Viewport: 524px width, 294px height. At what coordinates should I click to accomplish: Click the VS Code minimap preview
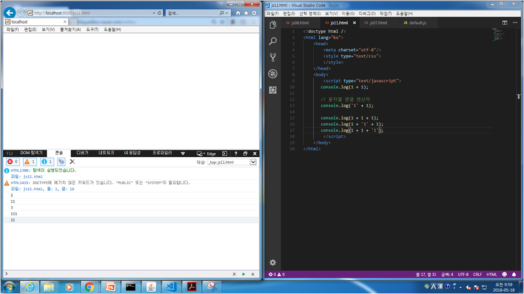[498, 34]
